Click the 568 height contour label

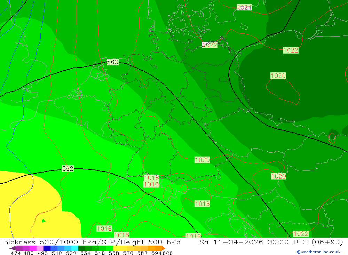68,169
